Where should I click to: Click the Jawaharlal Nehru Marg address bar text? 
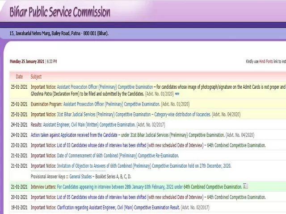[59, 33]
